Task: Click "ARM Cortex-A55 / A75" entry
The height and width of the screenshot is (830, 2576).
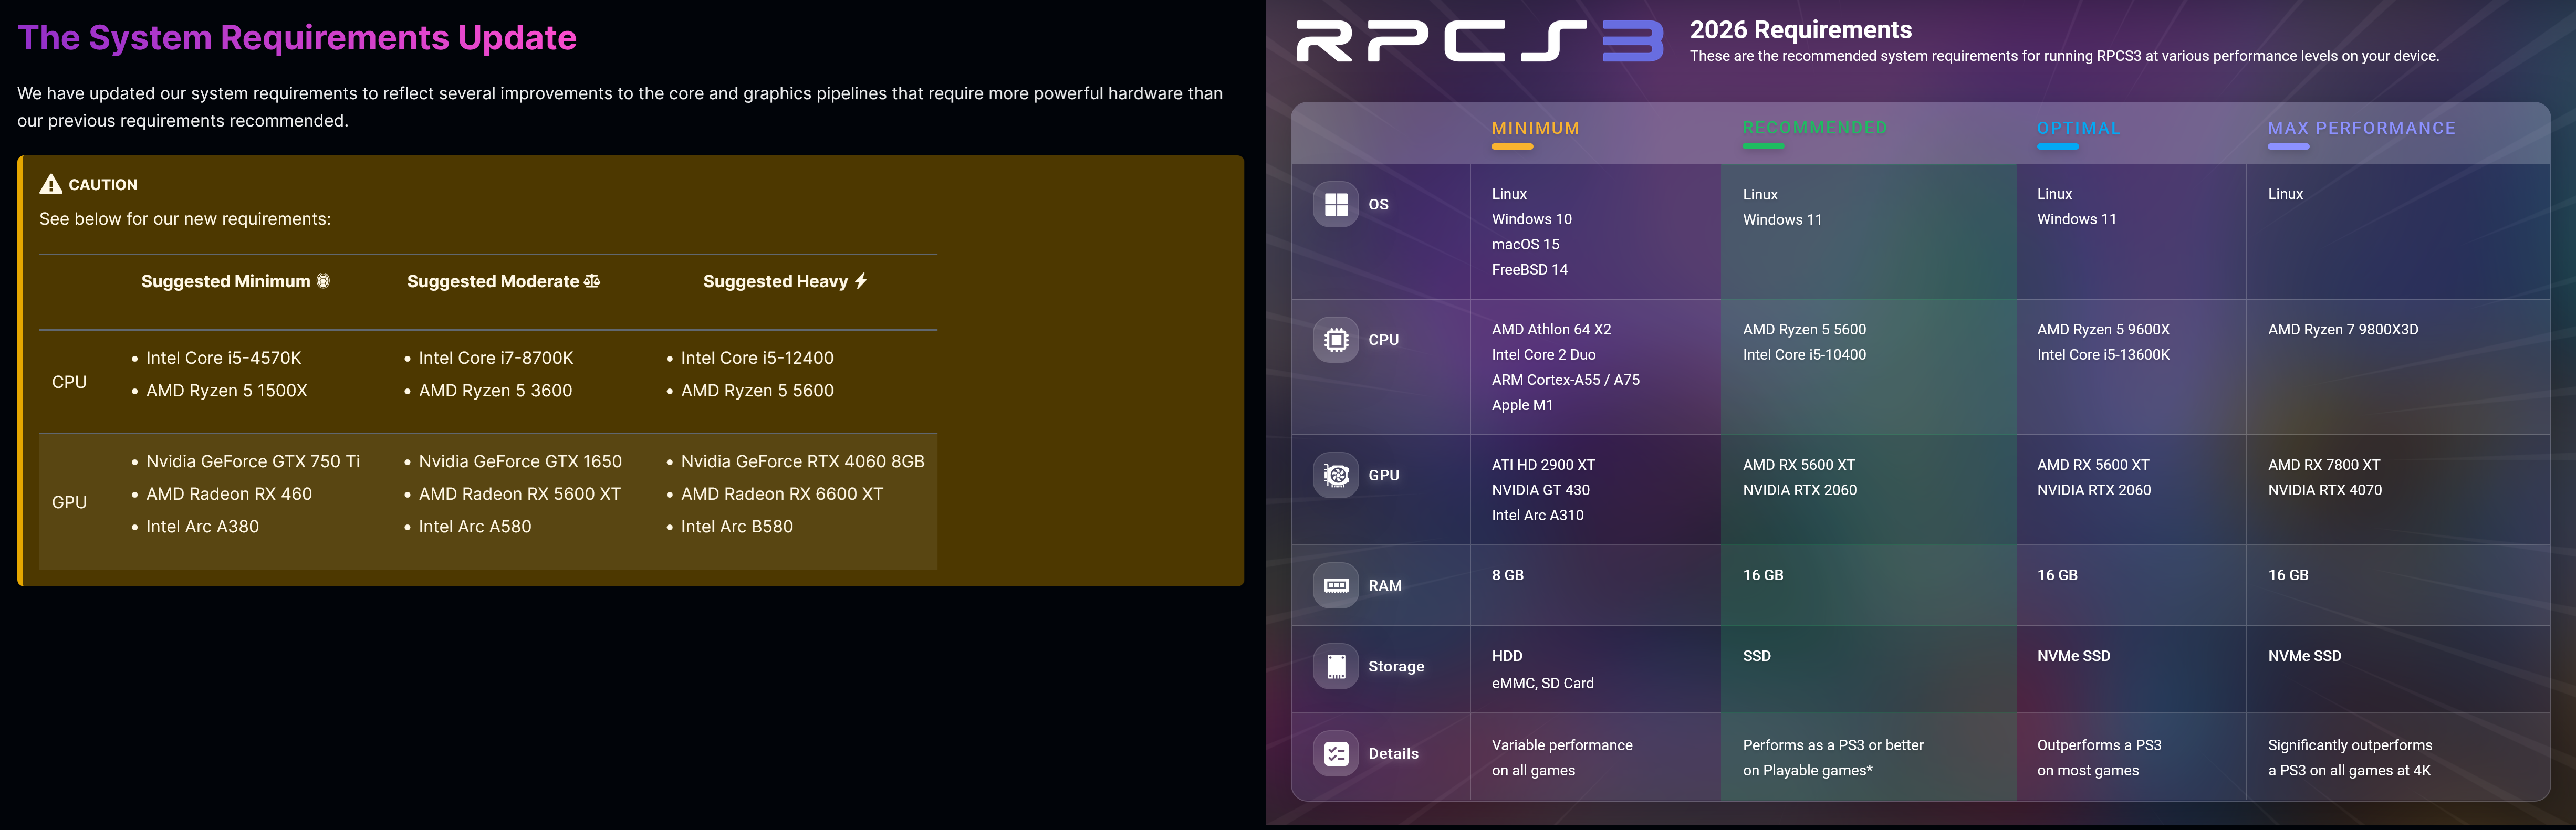Action: (x=1566, y=380)
